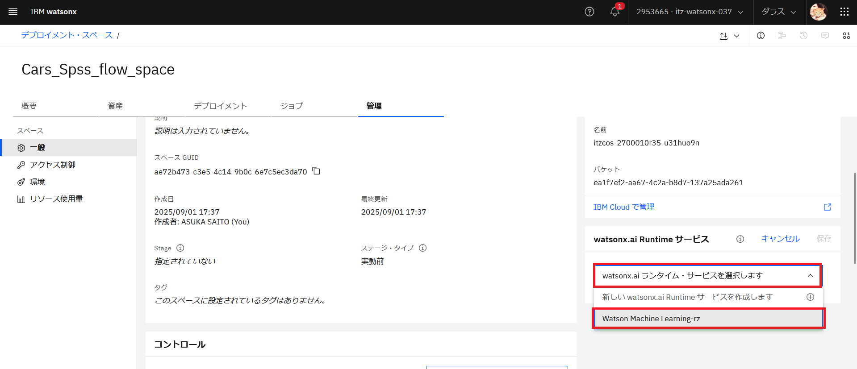This screenshot has height=369, width=857.
Task: Open the information panel icon in the toolbar
Action: (761, 36)
